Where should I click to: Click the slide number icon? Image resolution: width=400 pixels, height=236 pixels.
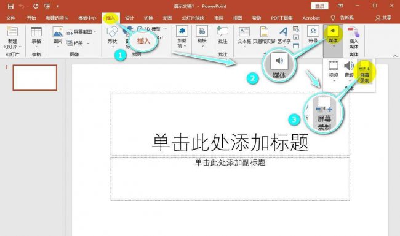pyautogui.click(x=296, y=37)
